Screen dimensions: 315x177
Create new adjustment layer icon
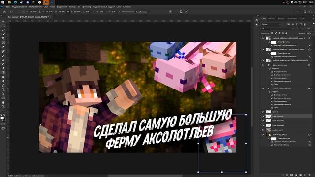[x=296, y=175]
